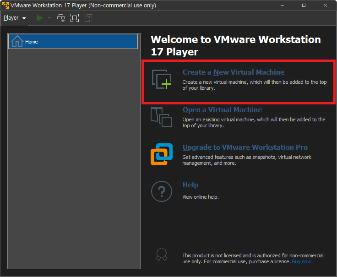Open the Open a Virtual Machine link

point(222,110)
